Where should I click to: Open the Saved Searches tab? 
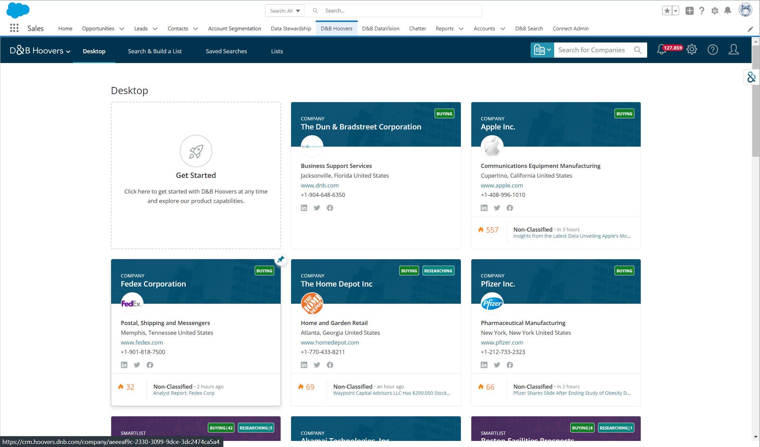click(x=226, y=51)
